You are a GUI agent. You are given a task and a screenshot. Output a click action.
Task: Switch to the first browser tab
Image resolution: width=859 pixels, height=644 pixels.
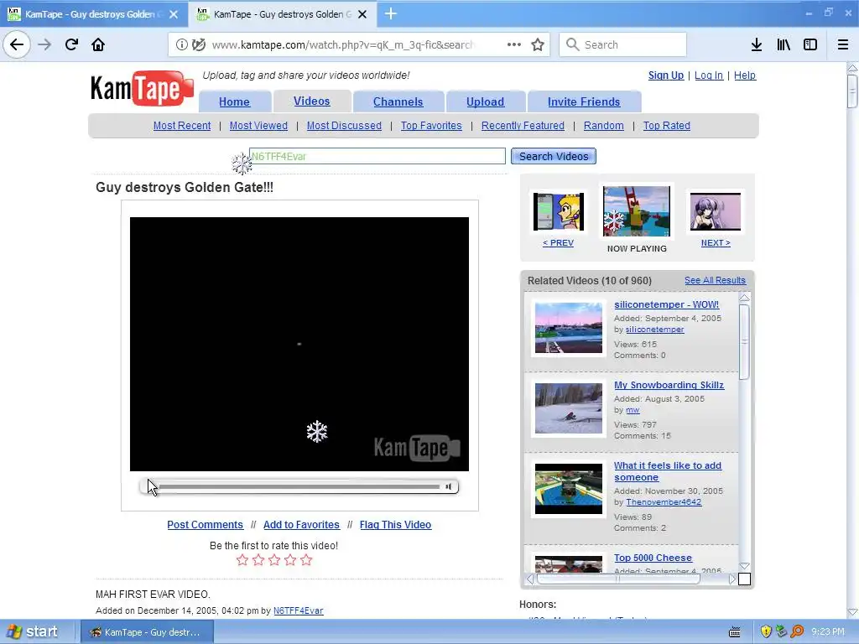(x=94, y=14)
